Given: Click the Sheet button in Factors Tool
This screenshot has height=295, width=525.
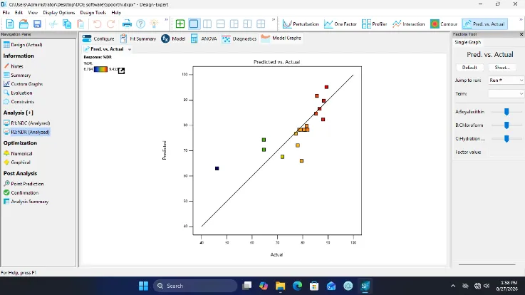Looking at the screenshot, I should coord(502,67).
